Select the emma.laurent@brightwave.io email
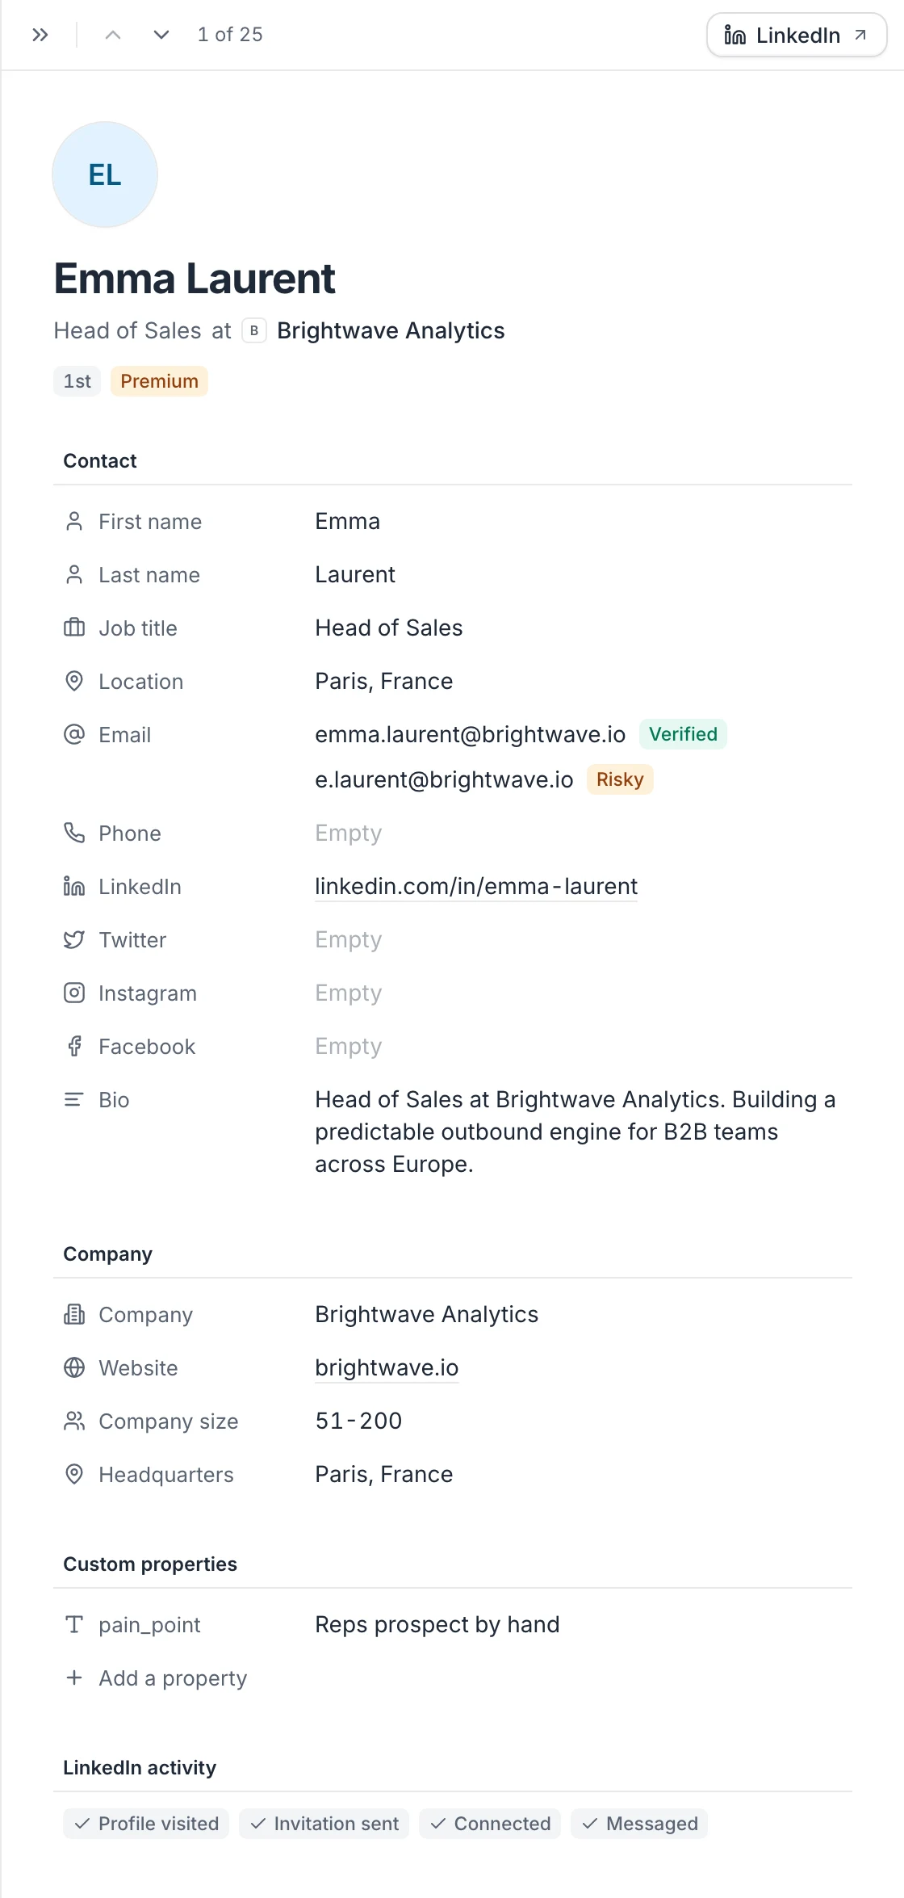The width and height of the screenshot is (904, 1898). (471, 734)
